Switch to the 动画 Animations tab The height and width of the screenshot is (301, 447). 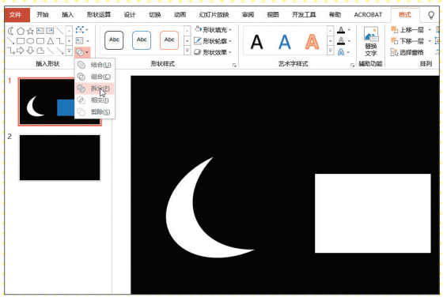click(180, 15)
